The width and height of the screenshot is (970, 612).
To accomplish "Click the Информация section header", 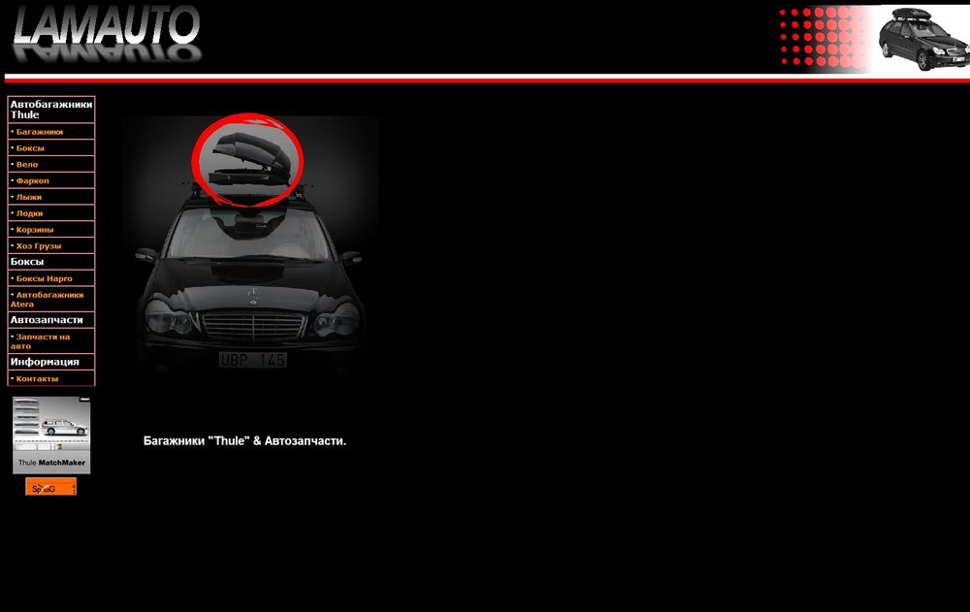I will click(x=45, y=362).
